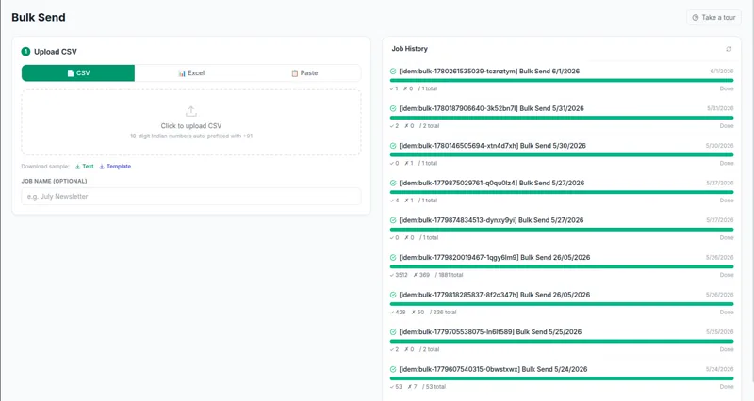Open job idem:bulk-1779874834513-dynxy9yi title

pyautogui.click(x=491, y=220)
